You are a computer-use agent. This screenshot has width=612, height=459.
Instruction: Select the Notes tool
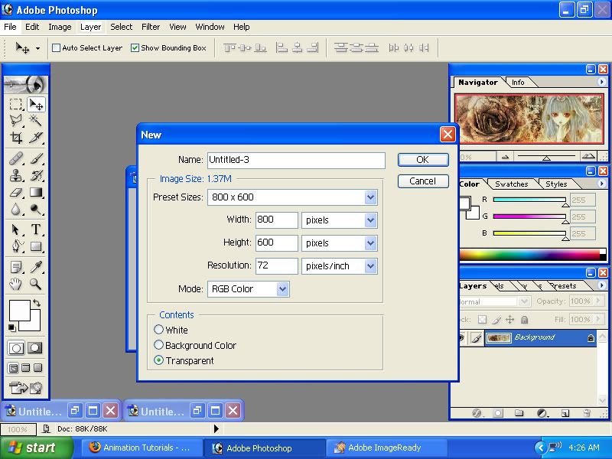pos(16,267)
